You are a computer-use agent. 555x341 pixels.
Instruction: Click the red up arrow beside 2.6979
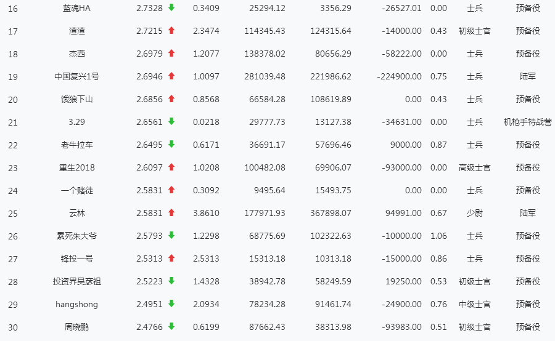click(x=171, y=53)
